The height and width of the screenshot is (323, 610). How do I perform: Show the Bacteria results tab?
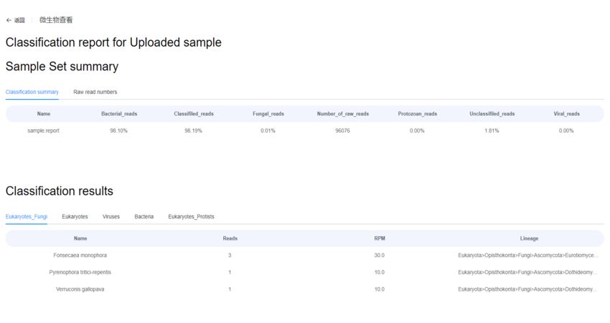pyautogui.click(x=144, y=216)
